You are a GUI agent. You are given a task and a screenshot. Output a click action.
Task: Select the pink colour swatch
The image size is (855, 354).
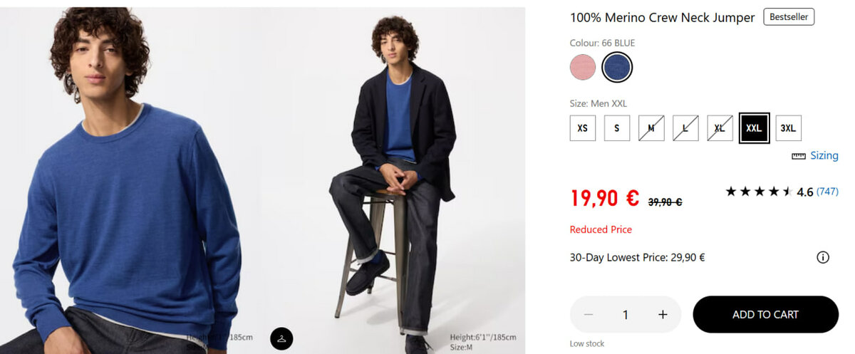[x=583, y=68]
